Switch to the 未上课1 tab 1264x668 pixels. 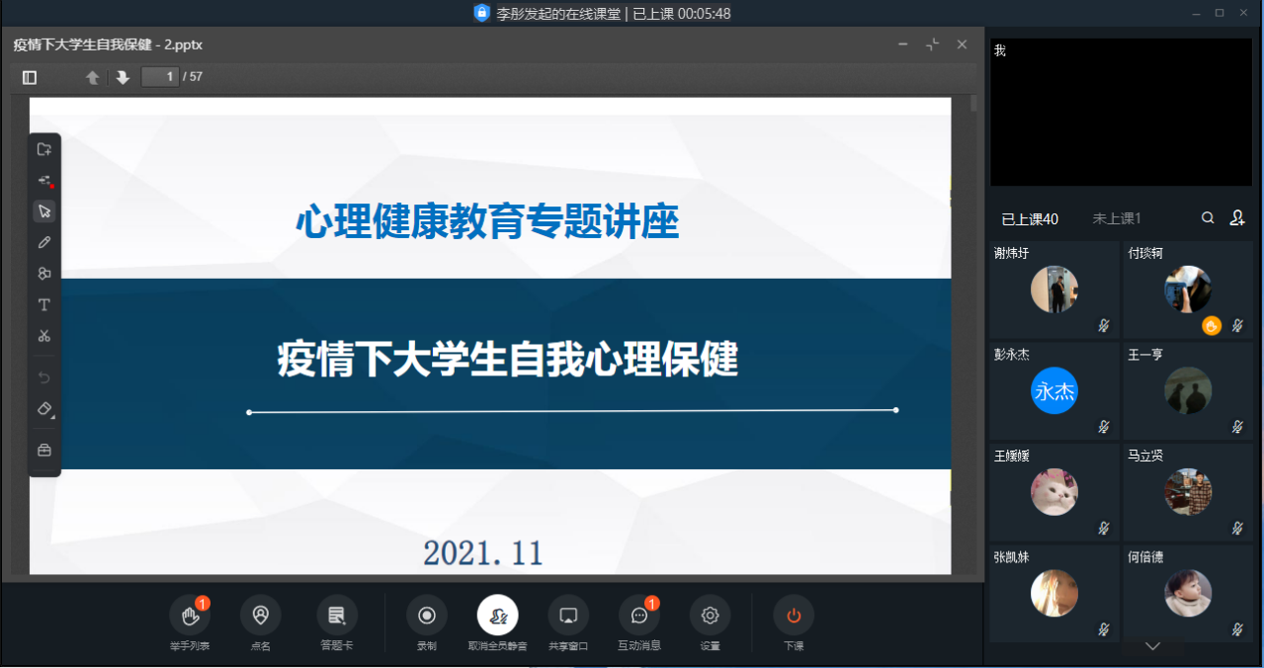pyautogui.click(x=1116, y=217)
